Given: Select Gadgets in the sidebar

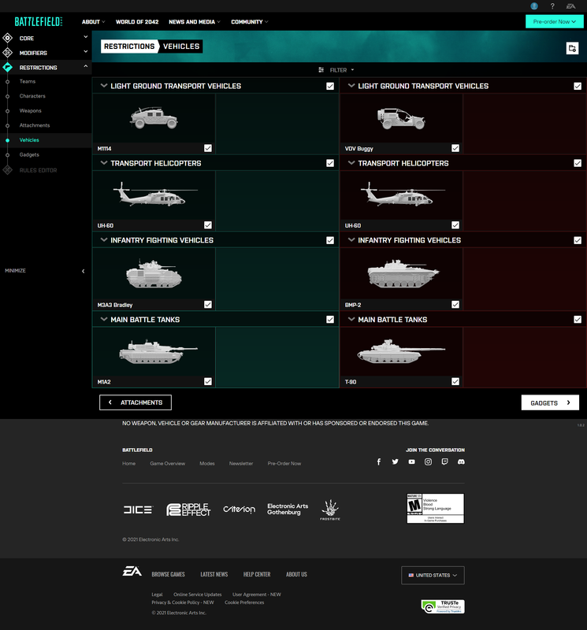Looking at the screenshot, I should point(29,154).
